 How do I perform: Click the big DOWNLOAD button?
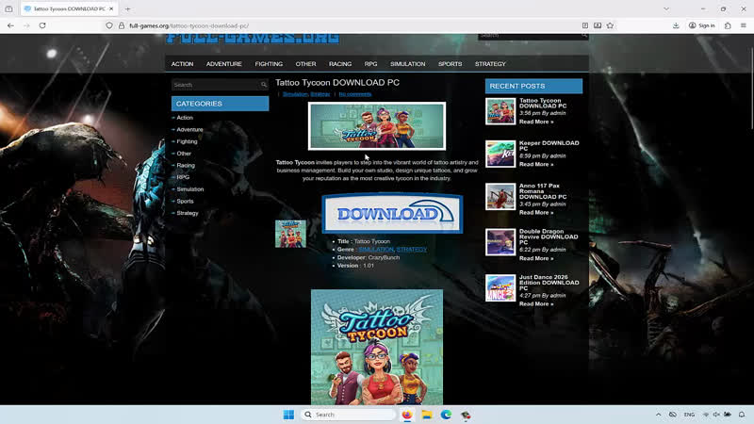[391, 214]
